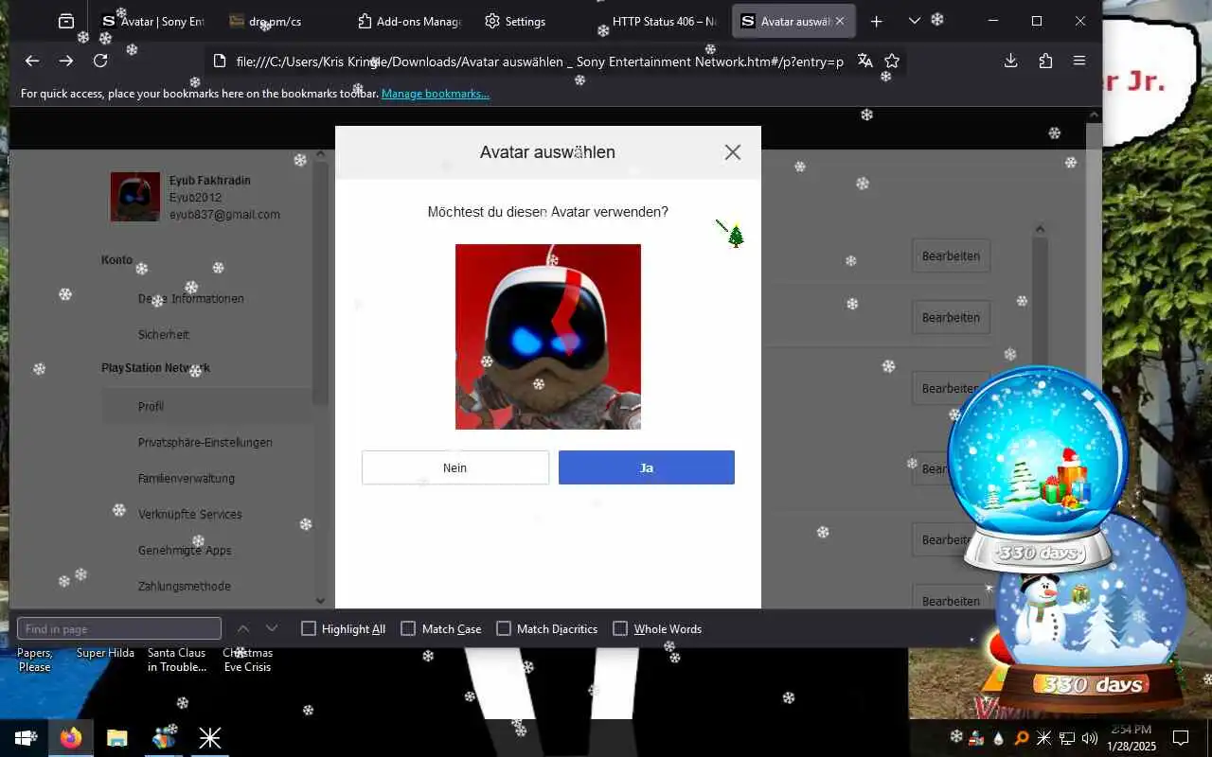Click the network icon in the system tray
This screenshot has width=1212, height=757.
pyautogui.click(x=1067, y=738)
